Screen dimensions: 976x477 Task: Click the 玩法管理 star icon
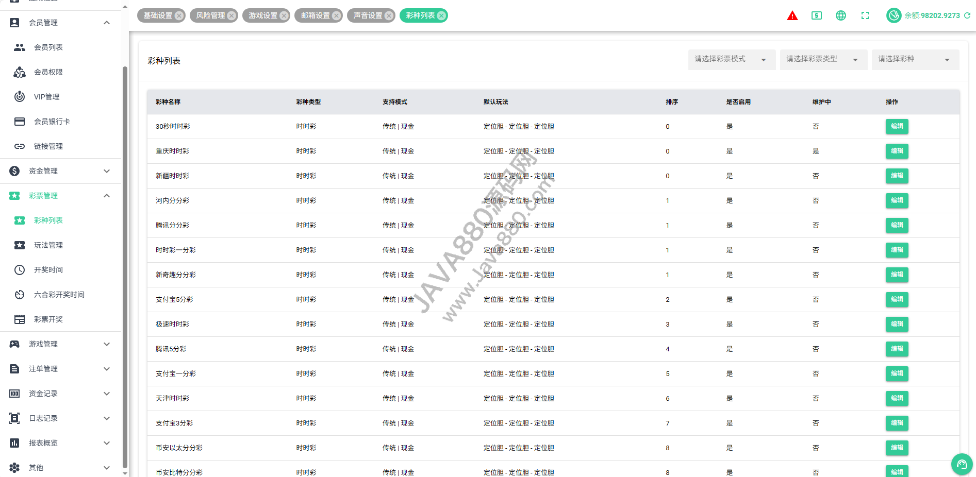pos(20,245)
